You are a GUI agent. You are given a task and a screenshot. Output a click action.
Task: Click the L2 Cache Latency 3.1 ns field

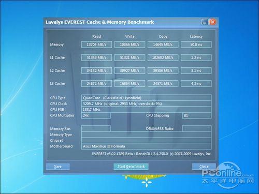(x=196, y=70)
